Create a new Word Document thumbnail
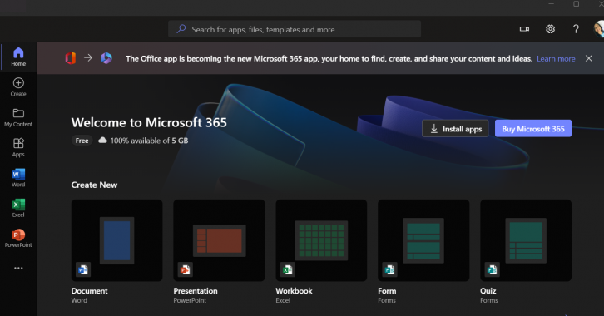 (x=116, y=240)
